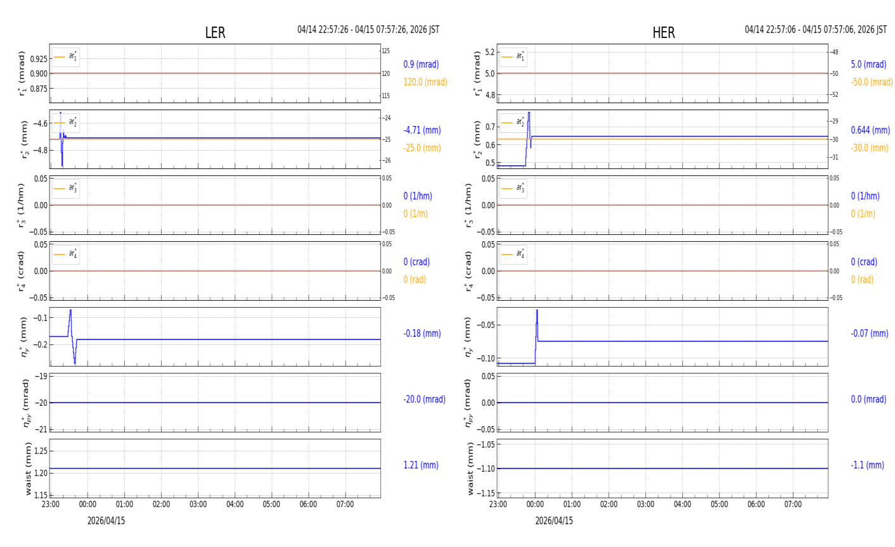
Task: Click the LER ηy* (mm) axis label
Action: click(x=25, y=337)
